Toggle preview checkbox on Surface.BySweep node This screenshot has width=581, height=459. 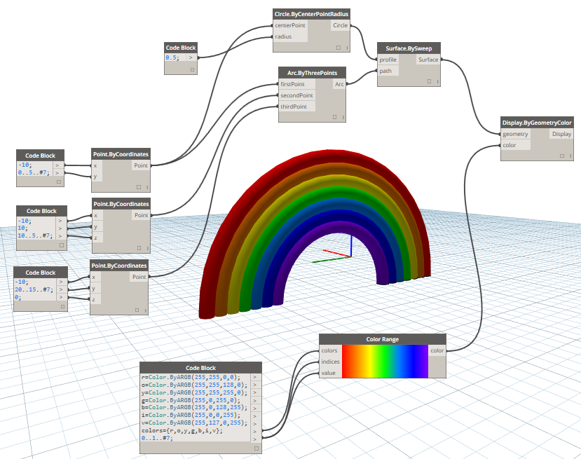point(428,82)
